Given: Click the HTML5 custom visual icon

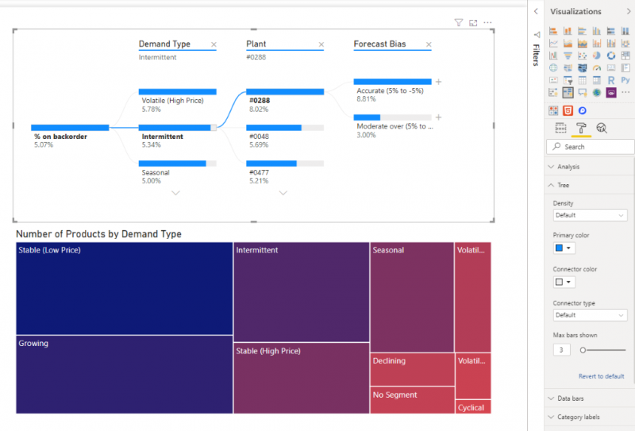Looking at the screenshot, I should pos(568,110).
